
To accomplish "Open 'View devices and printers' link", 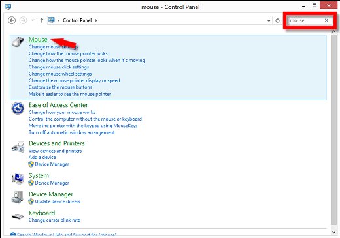I will point(55,151).
